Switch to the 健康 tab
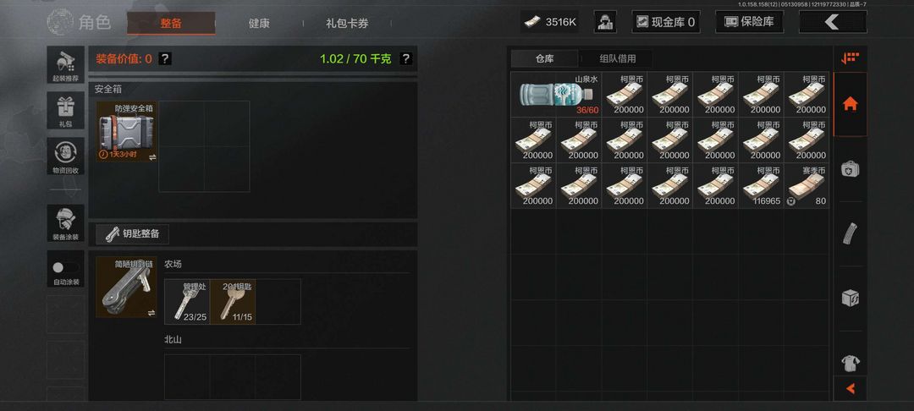914x411 pixels. (x=259, y=24)
